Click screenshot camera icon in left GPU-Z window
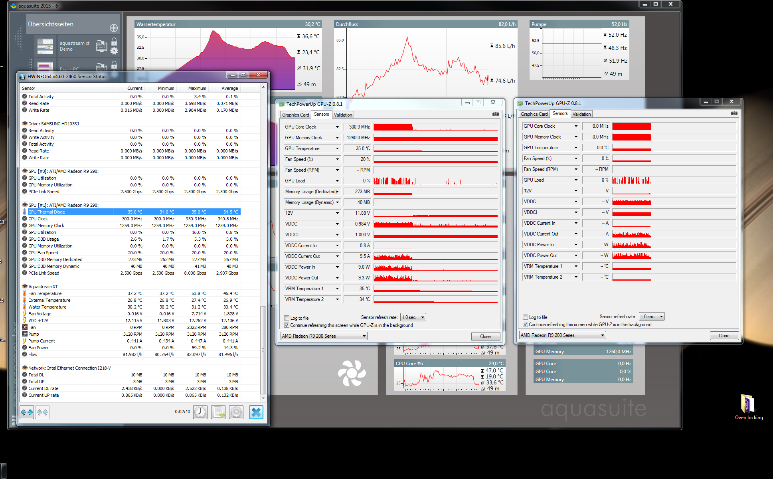 coord(495,114)
